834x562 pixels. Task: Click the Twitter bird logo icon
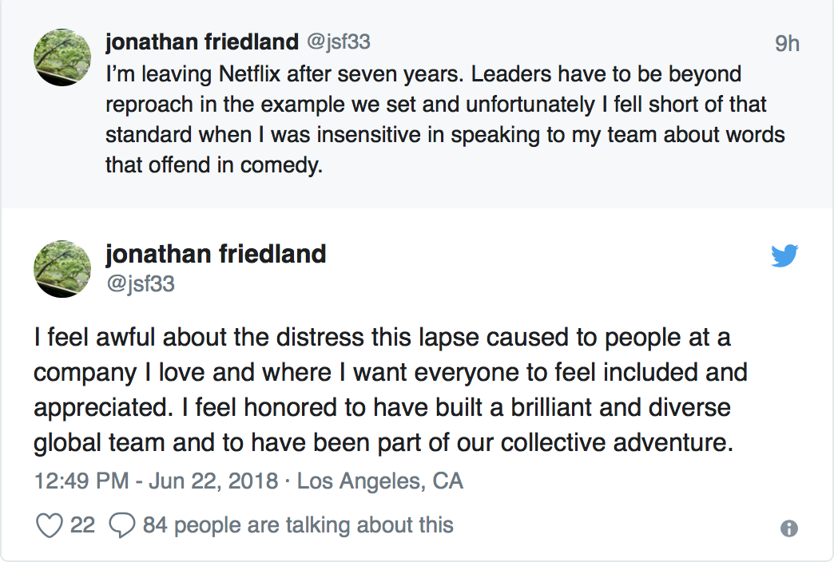[x=785, y=255]
